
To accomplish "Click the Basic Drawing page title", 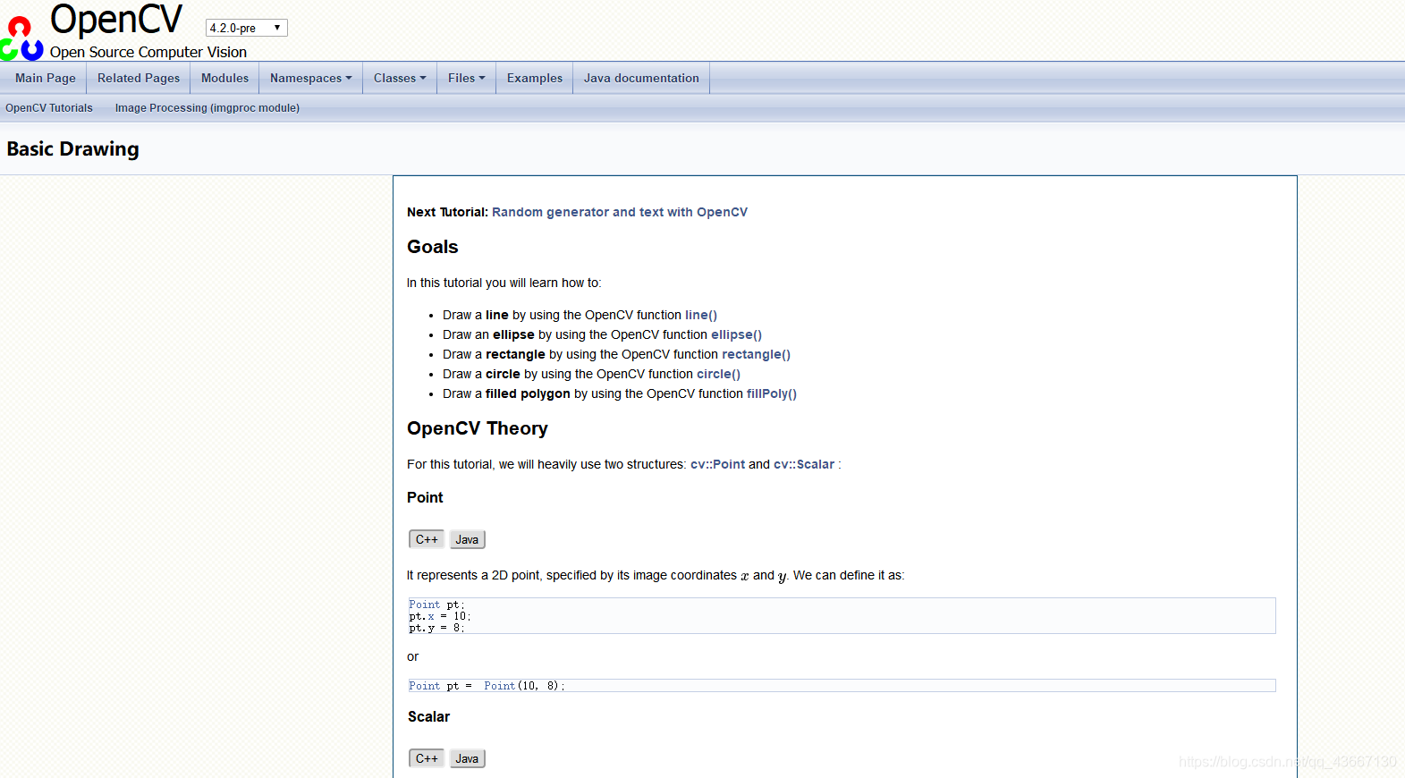I will point(73,149).
